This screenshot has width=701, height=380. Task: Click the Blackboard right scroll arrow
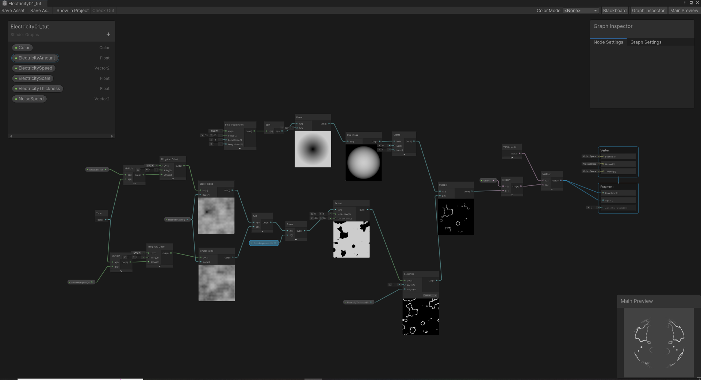[x=112, y=136]
